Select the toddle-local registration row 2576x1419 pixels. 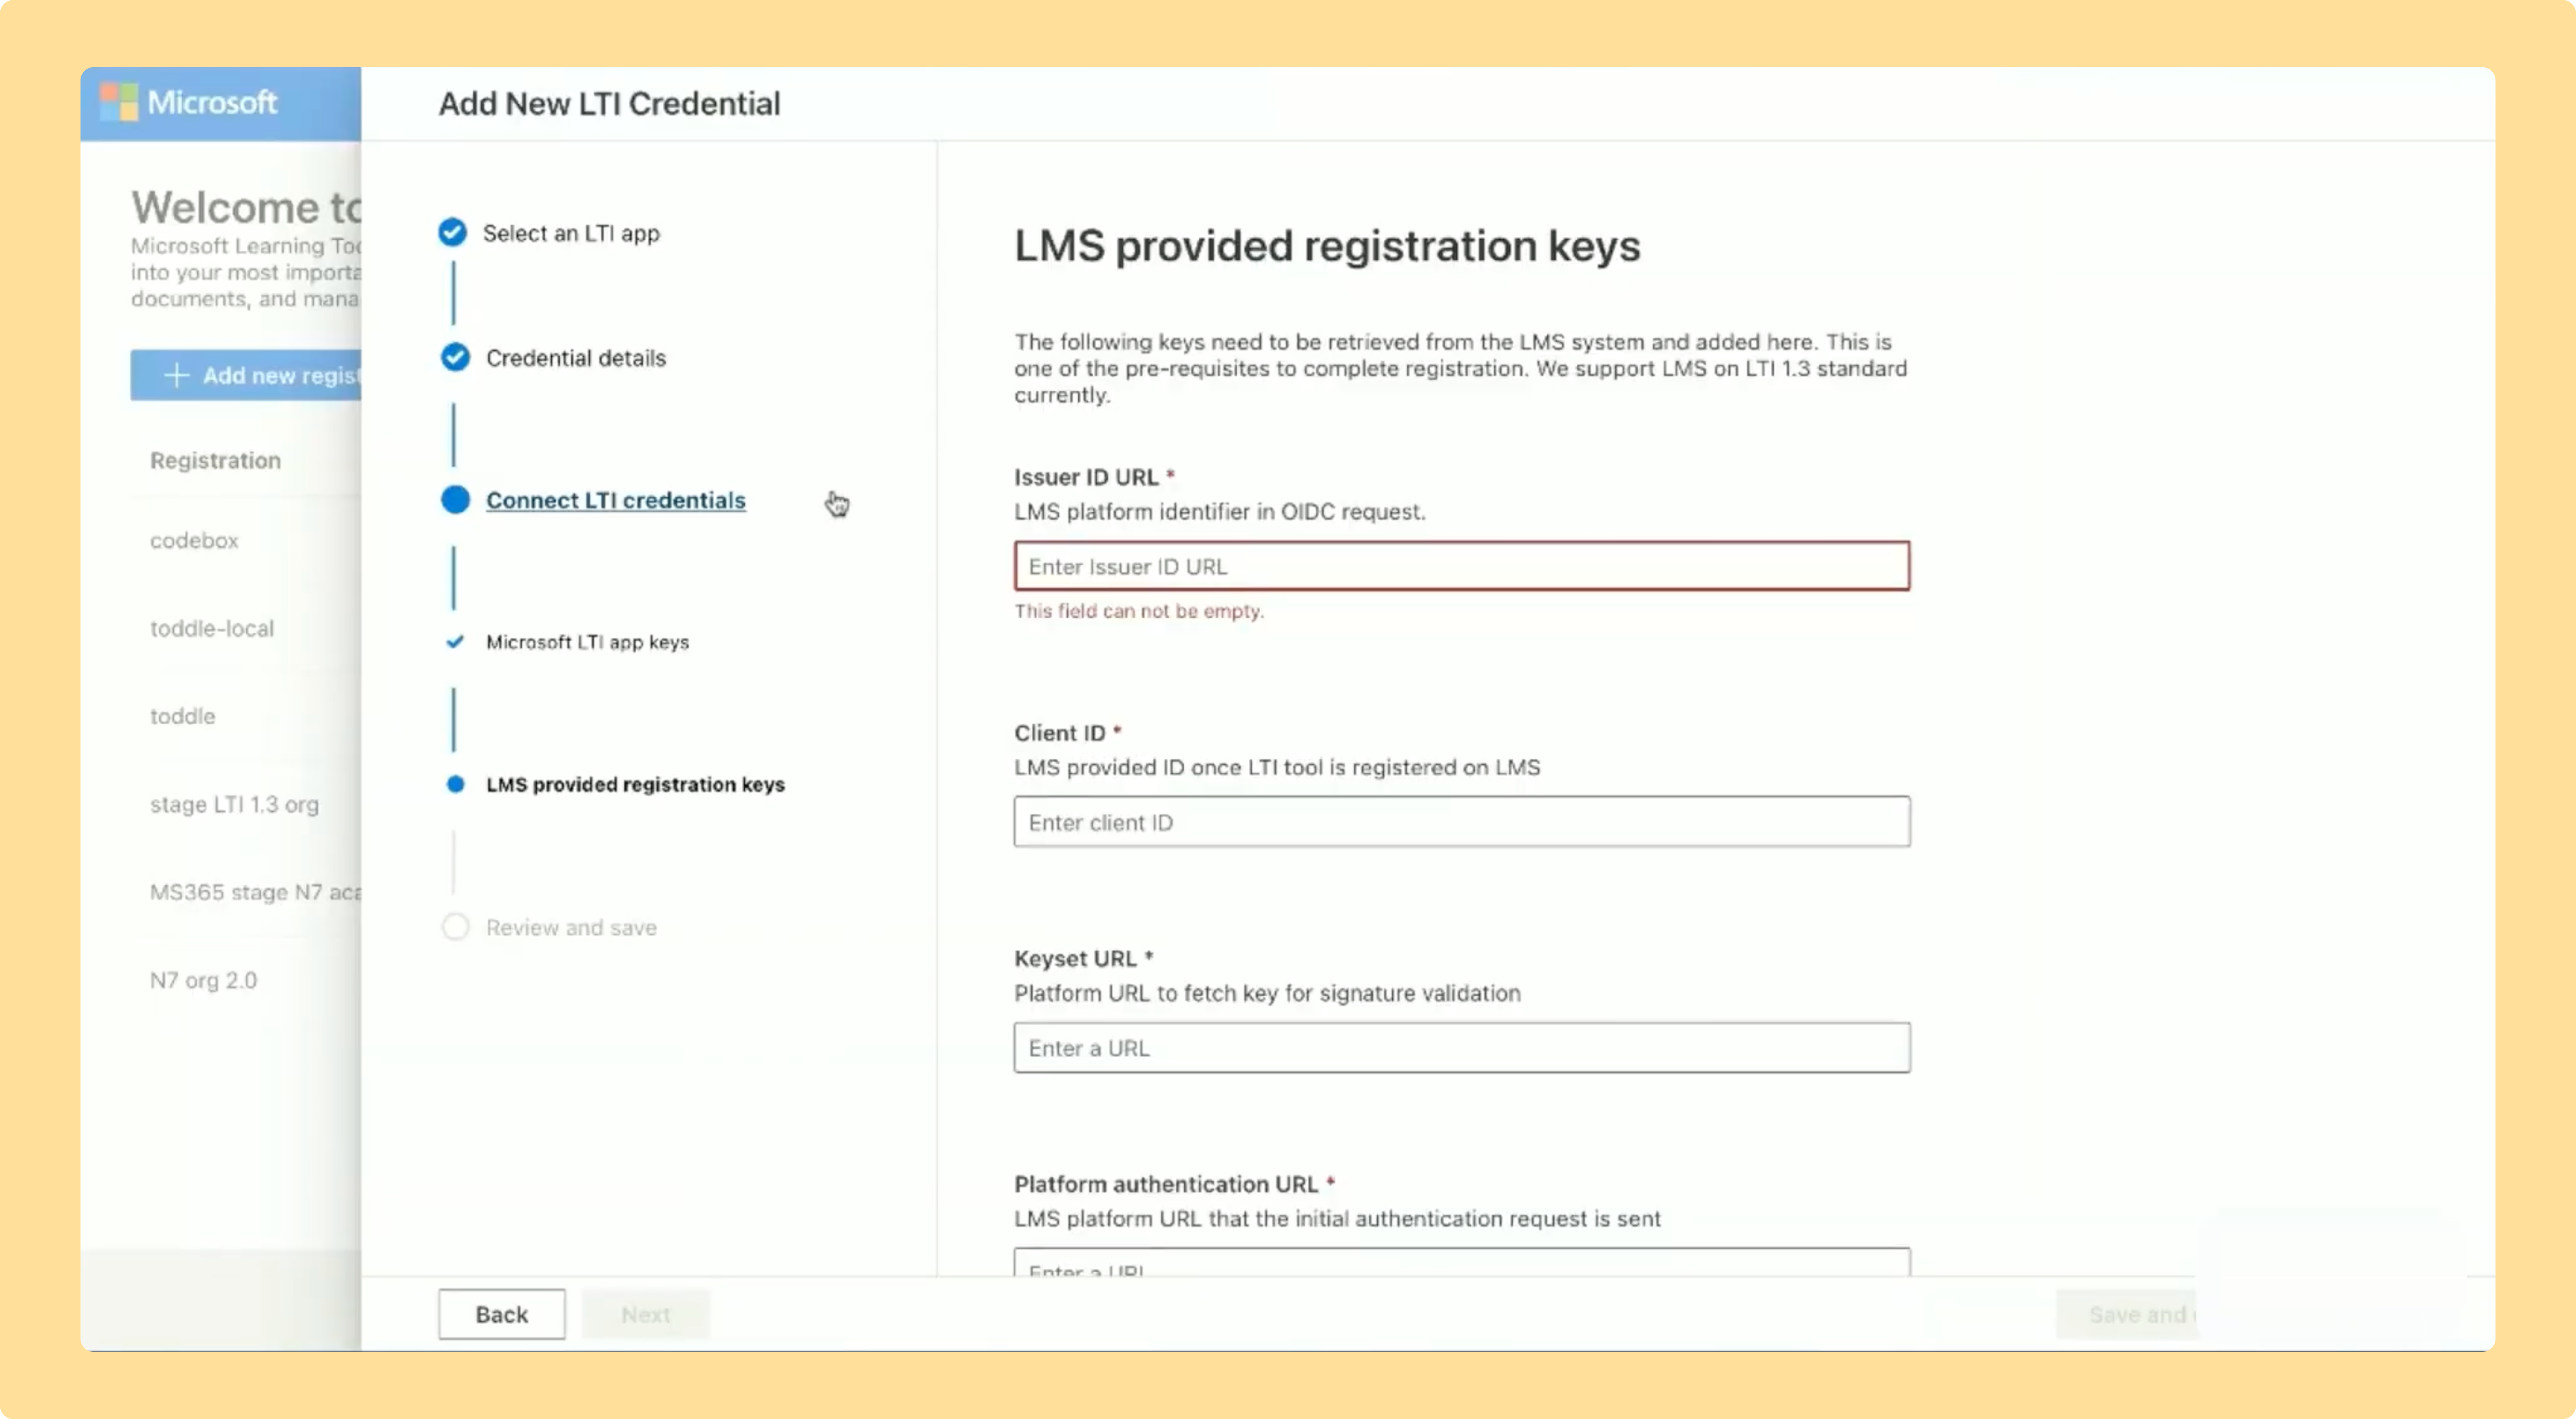(246, 628)
